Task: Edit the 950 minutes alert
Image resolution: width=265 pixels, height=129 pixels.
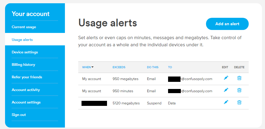Action: coord(226,90)
